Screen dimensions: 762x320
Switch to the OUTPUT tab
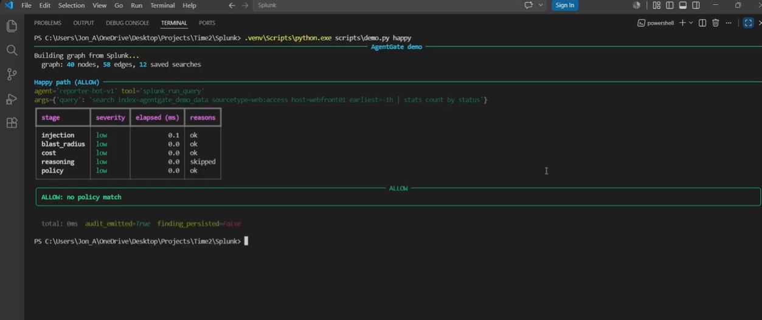tap(84, 23)
